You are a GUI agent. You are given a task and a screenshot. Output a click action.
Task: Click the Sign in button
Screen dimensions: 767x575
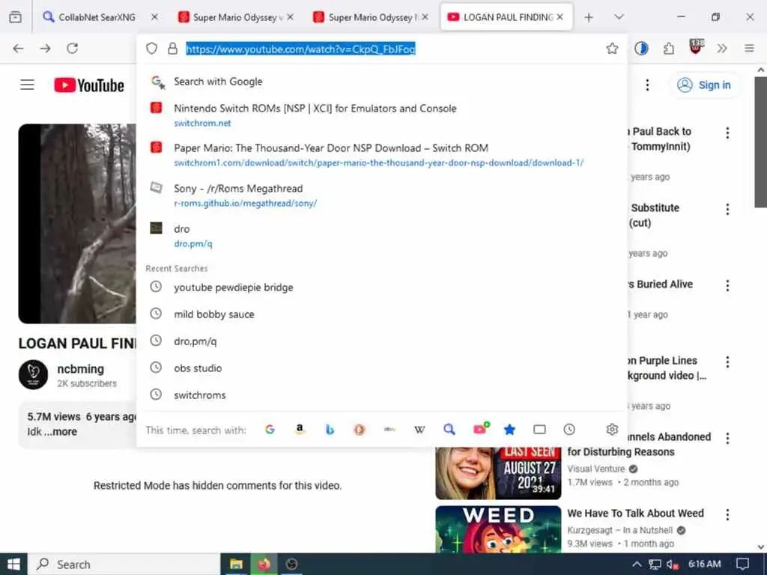pos(704,85)
